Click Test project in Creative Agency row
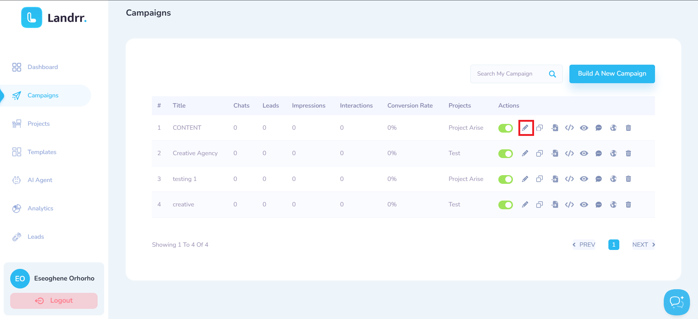The width and height of the screenshot is (698, 319). point(454,153)
